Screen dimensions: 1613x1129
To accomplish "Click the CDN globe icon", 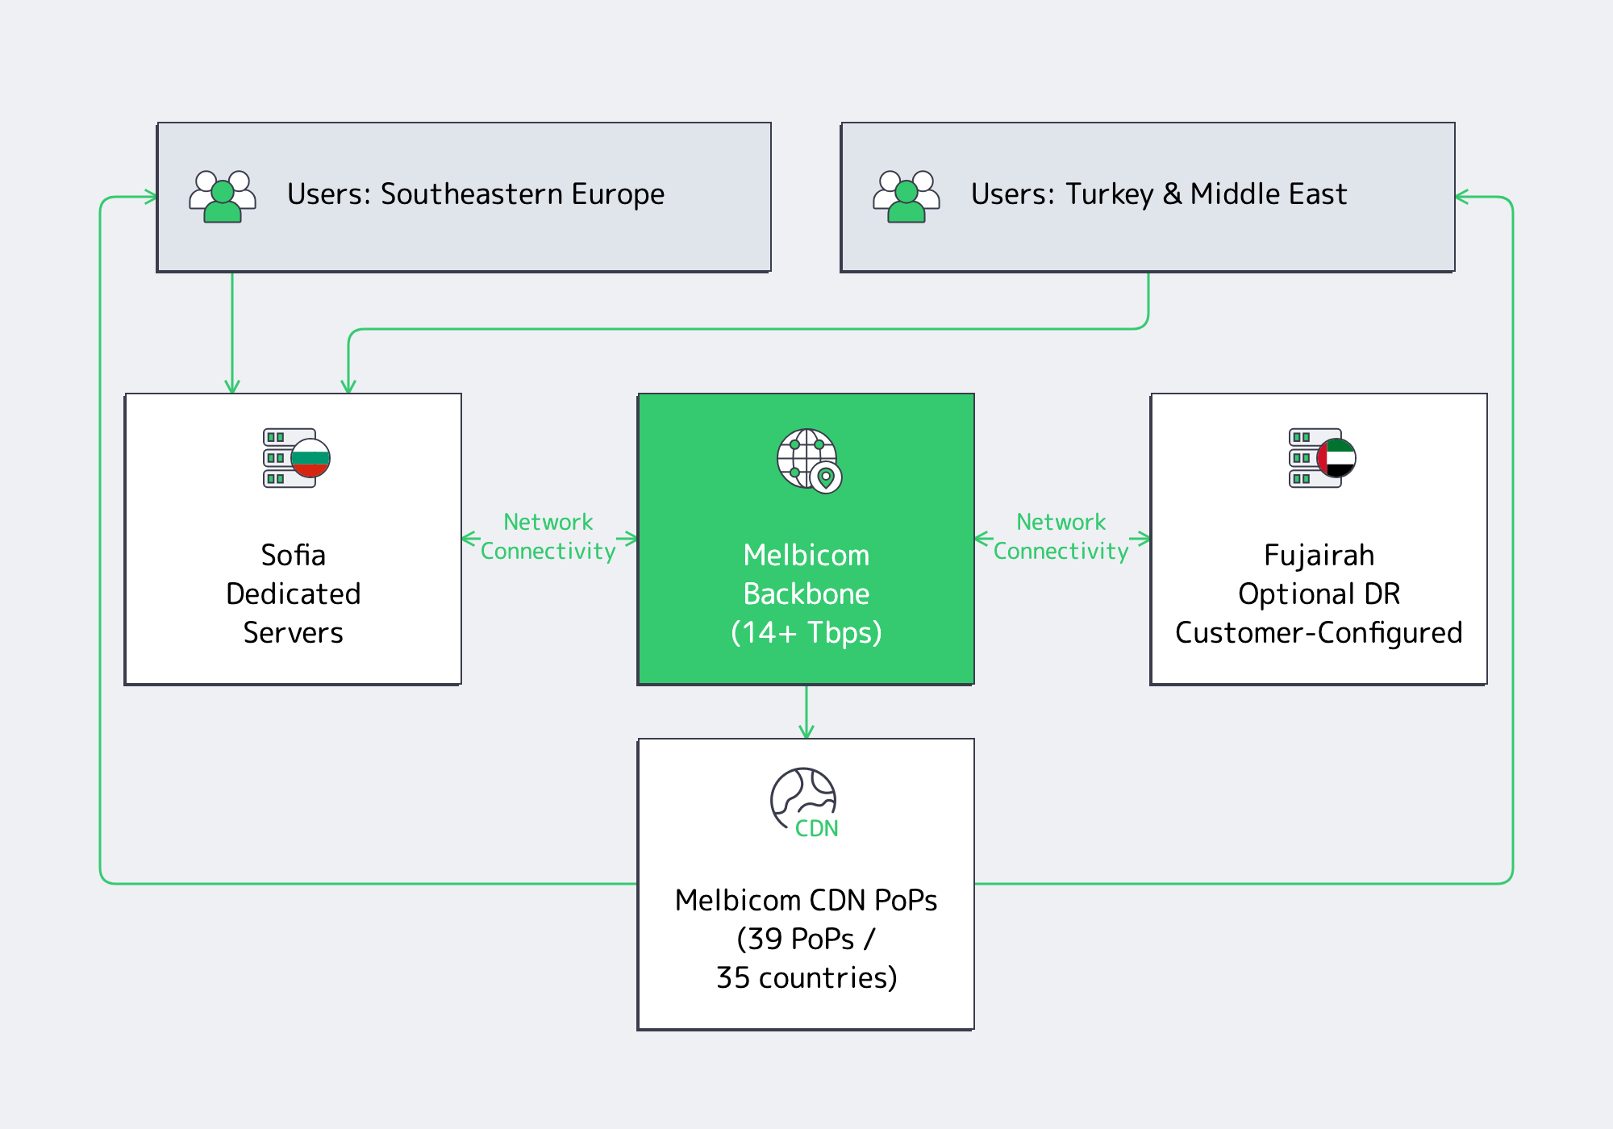I will (804, 803).
